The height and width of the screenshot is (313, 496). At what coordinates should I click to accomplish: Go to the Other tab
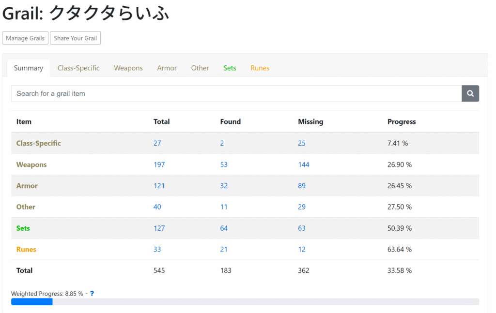pyautogui.click(x=200, y=68)
